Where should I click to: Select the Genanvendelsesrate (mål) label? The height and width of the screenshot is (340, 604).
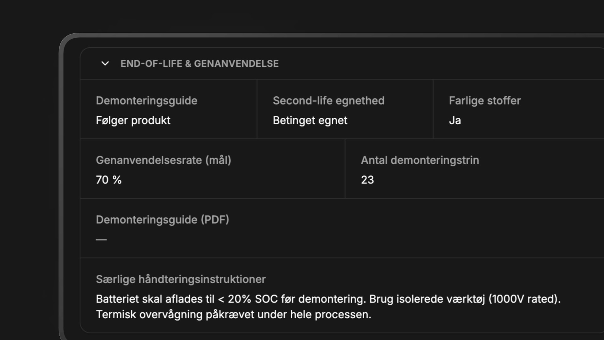click(x=163, y=160)
